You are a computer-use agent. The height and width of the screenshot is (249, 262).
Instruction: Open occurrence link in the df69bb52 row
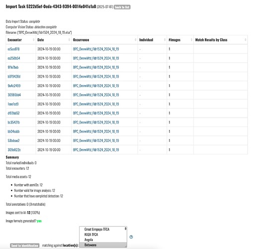point(96,113)
